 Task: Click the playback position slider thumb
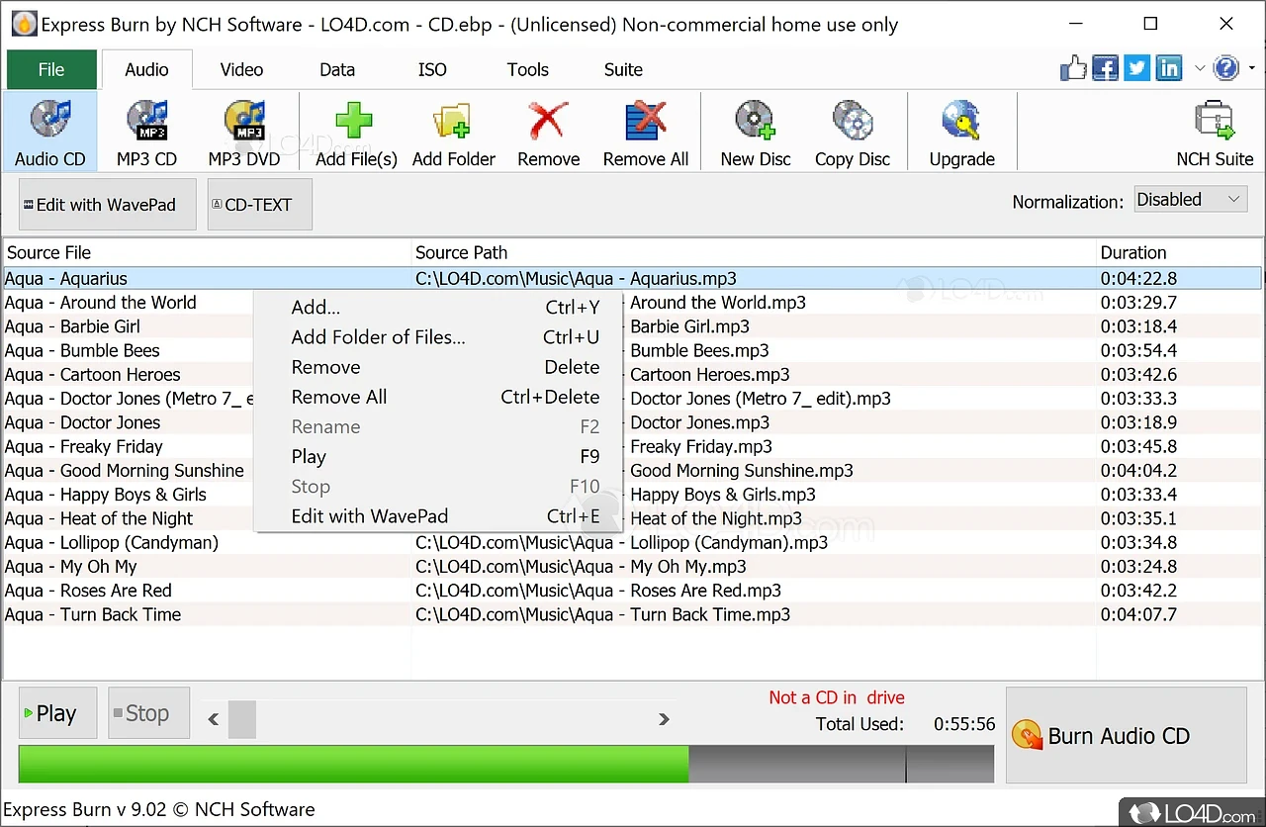(242, 719)
